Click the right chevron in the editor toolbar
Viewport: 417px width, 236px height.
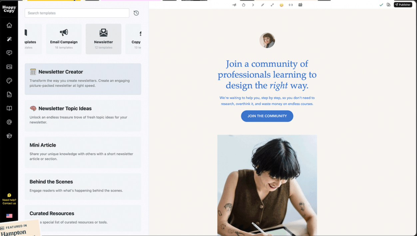pyautogui.click(x=253, y=5)
